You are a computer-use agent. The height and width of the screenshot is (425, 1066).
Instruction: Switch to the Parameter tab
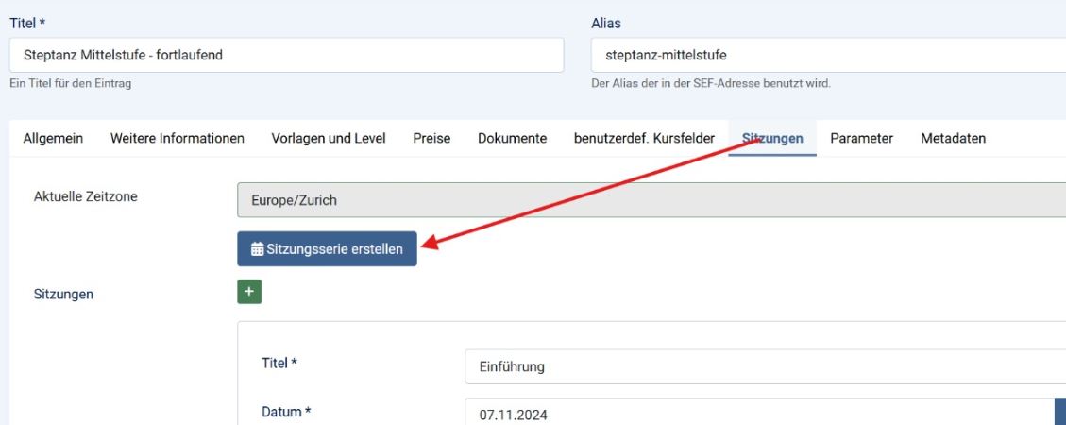(x=861, y=138)
